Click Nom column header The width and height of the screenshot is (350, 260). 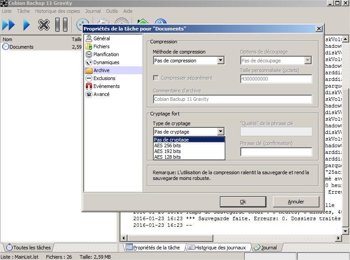(8, 39)
